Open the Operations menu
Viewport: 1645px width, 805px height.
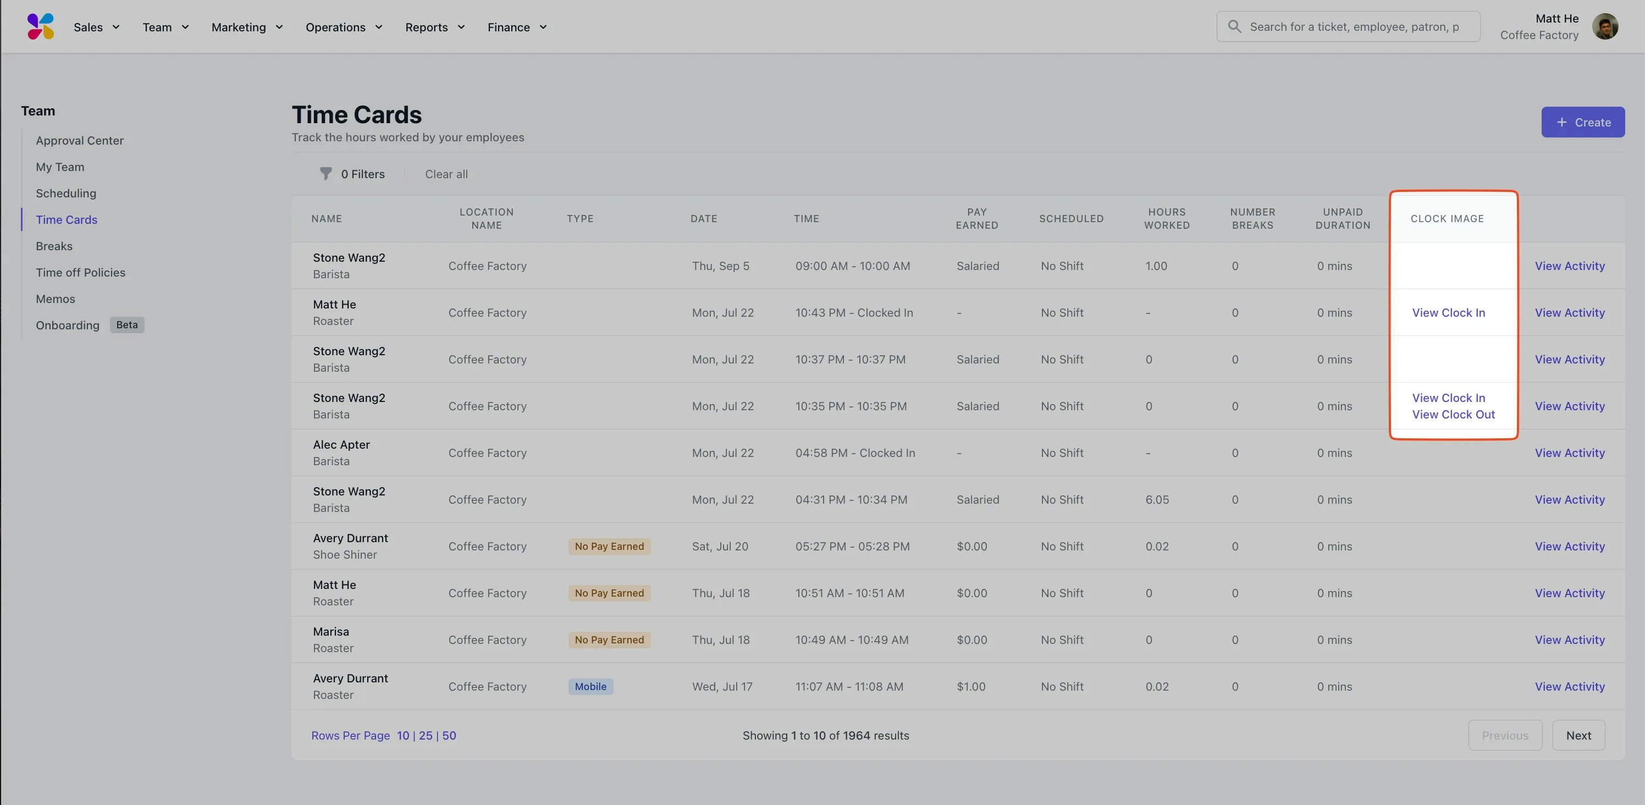tap(344, 27)
